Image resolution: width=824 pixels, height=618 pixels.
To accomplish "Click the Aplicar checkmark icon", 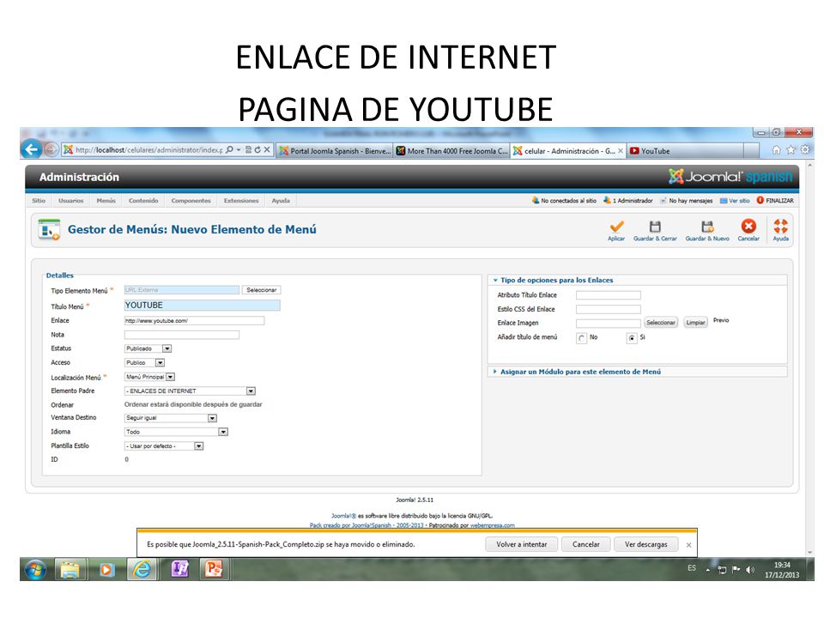I will point(616,227).
